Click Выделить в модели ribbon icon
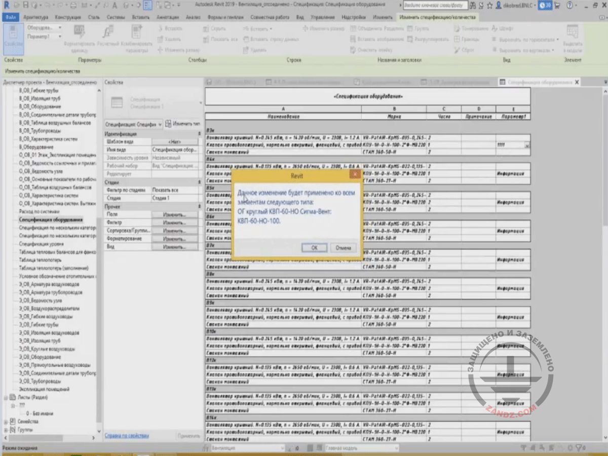Screen dimensions: 608x456 tap(573, 38)
